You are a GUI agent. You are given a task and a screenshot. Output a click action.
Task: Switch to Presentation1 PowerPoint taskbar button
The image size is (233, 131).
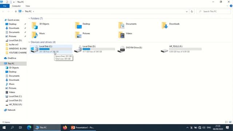[83, 128]
